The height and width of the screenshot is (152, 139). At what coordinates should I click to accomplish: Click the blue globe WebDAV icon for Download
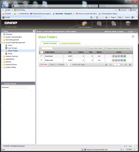tap(122, 56)
